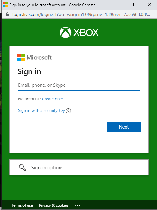
Task: Click the Microsoft four-square logo in sign-in card
Action: click(x=21, y=57)
